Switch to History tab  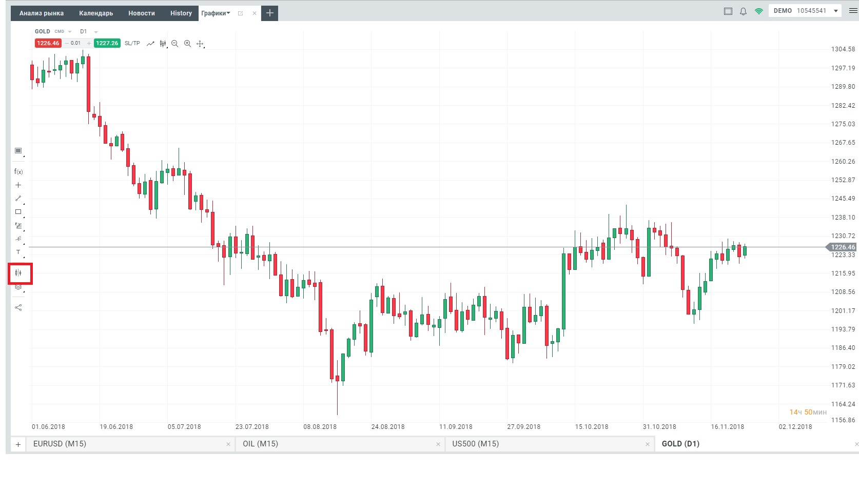tap(181, 13)
